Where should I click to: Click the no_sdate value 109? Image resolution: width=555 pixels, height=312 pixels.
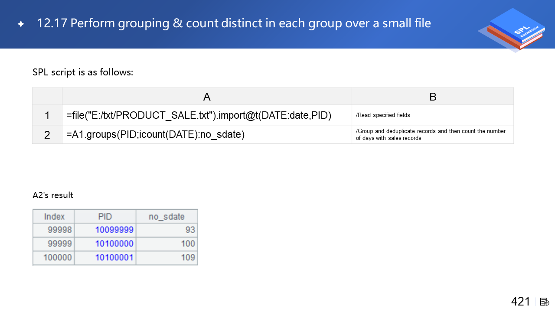tap(188, 257)
